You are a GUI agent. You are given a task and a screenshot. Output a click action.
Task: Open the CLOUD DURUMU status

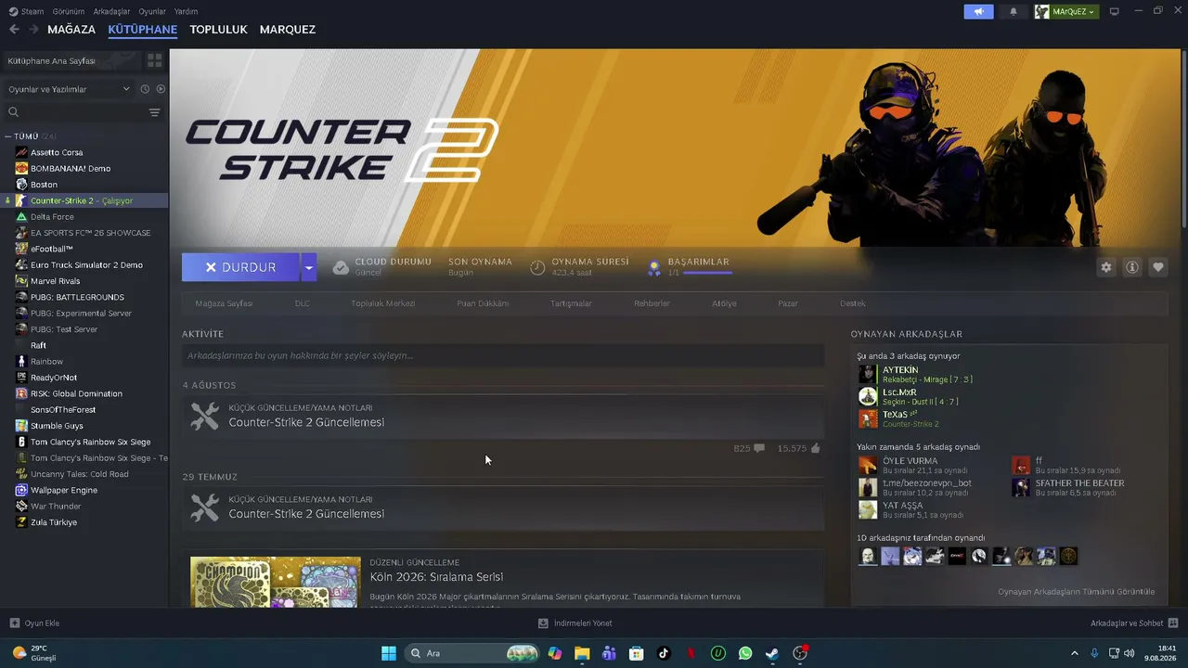pos(381,267)
